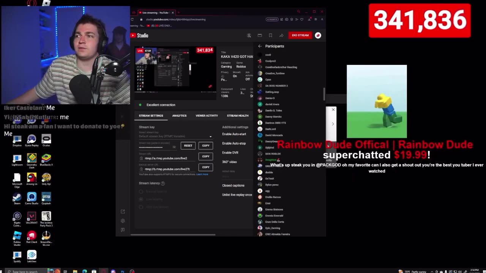Click the browser address bar URL
486x273 pixels.
pyautogui.click(x=175, y=19)
